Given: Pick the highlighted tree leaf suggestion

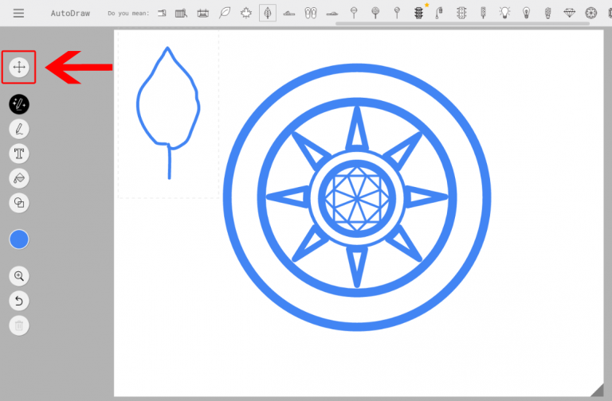Looking at the screenshot, I should coord(268,13).
